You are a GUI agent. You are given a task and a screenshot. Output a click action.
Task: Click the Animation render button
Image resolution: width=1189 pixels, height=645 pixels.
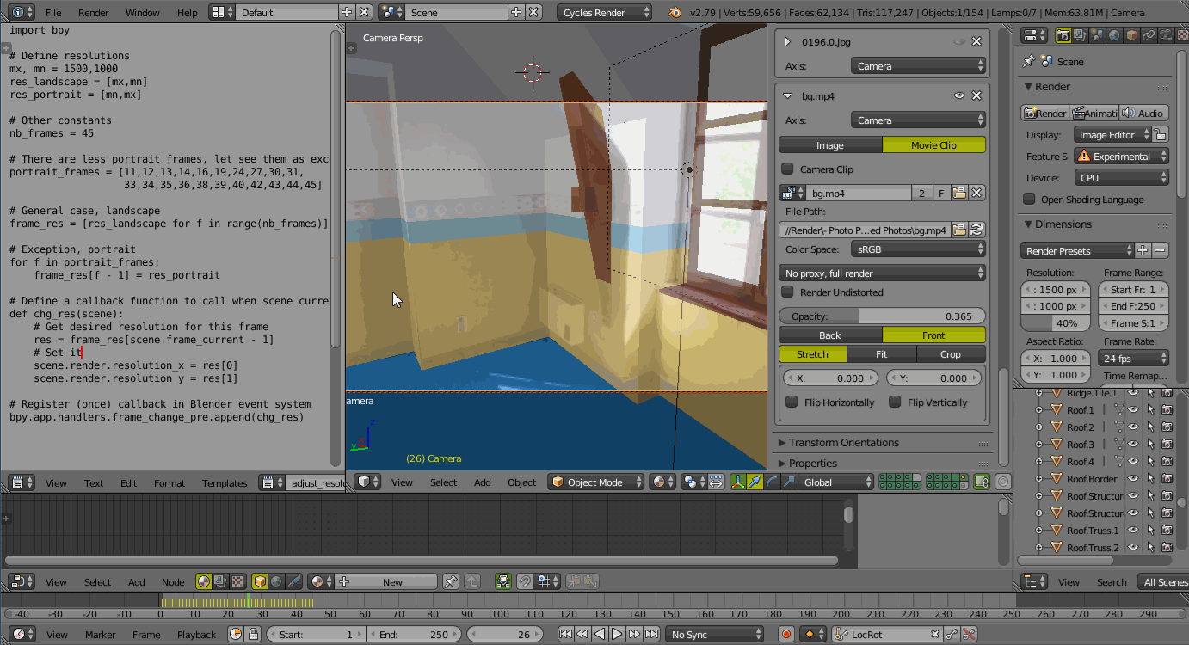[x=1095, y=113]
